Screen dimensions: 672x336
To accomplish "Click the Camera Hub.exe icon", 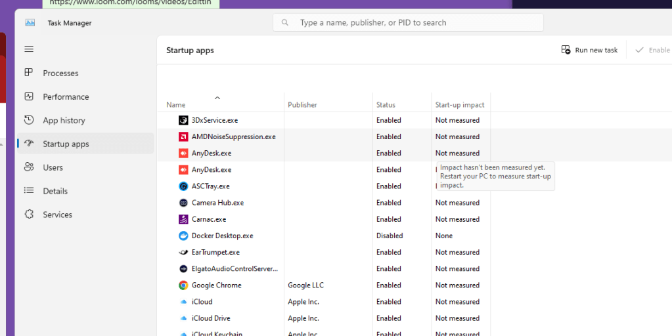I will [x=183, y=203].
